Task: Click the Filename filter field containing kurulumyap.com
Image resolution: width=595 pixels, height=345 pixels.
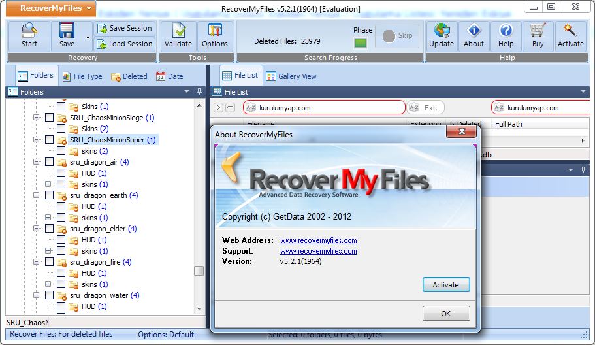Action: [x=324, y=107]
